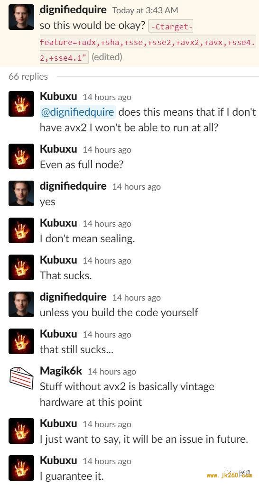The width and height of the screenshot is (259, 485).
Task: Click Kubuxu's avatar beside "That sucks."
Action: 21,267
